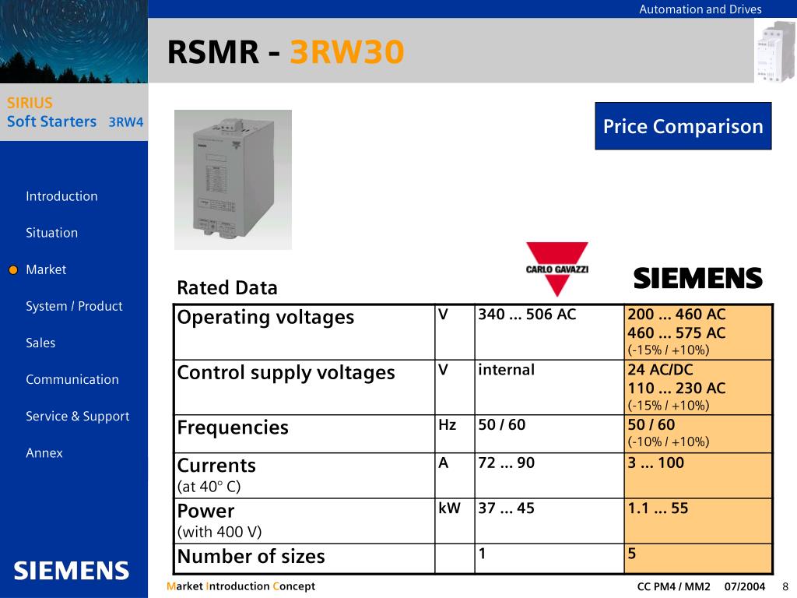Click the 200 ... 460 AC Siemens value
This screenshot has width=797, height=598.
click(x=676, y=315)
